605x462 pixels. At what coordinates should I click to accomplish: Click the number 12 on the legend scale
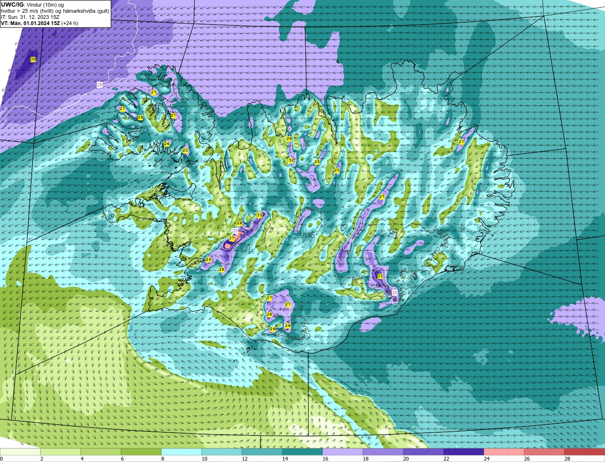coord(244,459)
